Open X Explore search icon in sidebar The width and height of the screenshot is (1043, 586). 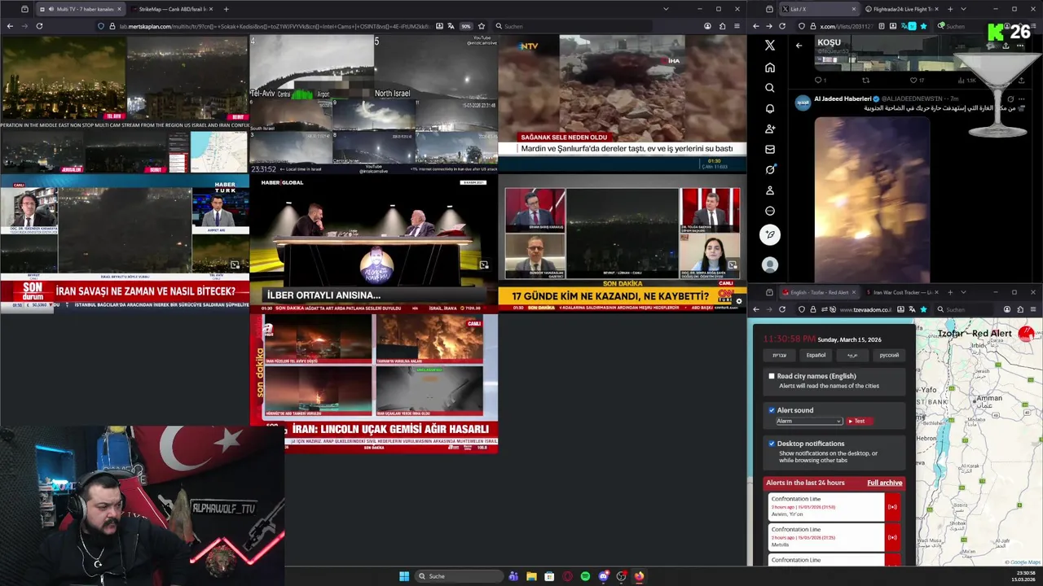[770, 88]
